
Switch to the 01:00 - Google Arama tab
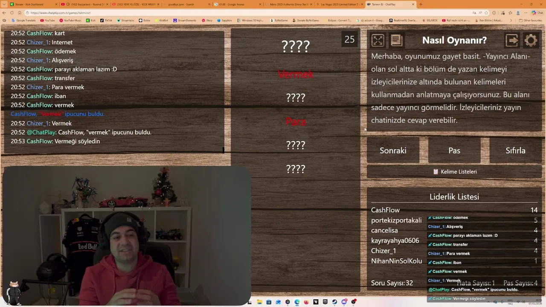point(238,4)
